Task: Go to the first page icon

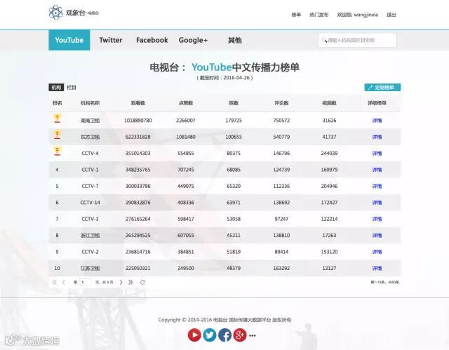Action: pyautogui.click(x=55, y=282)
